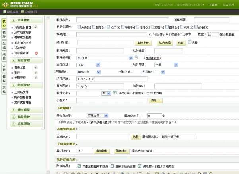The height and width of the screenshot is (174, 239).
Task: Click the 选取 button beside 本地地址
Action: (x=136, y=137)
